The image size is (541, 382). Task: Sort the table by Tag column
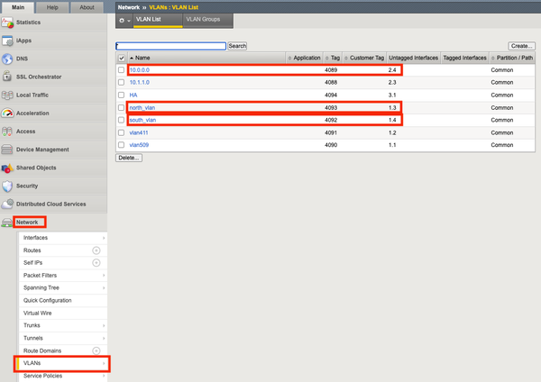tap(332, 58)
